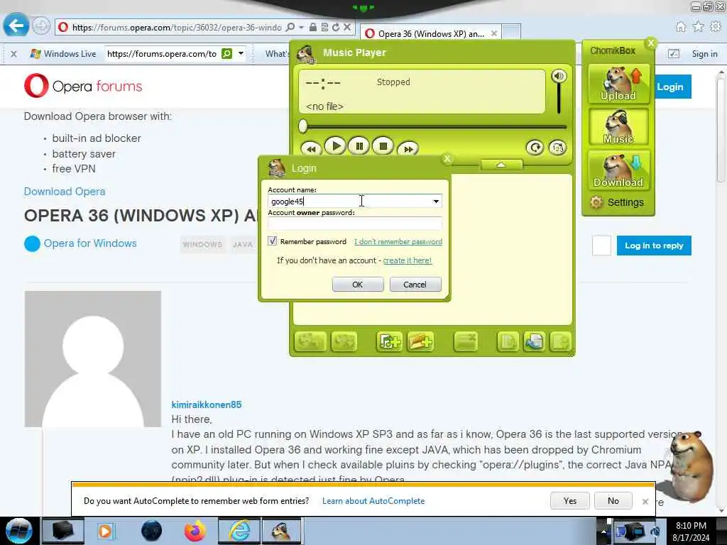
Task: Click the security lock icon
Action: tap(313, 28)
